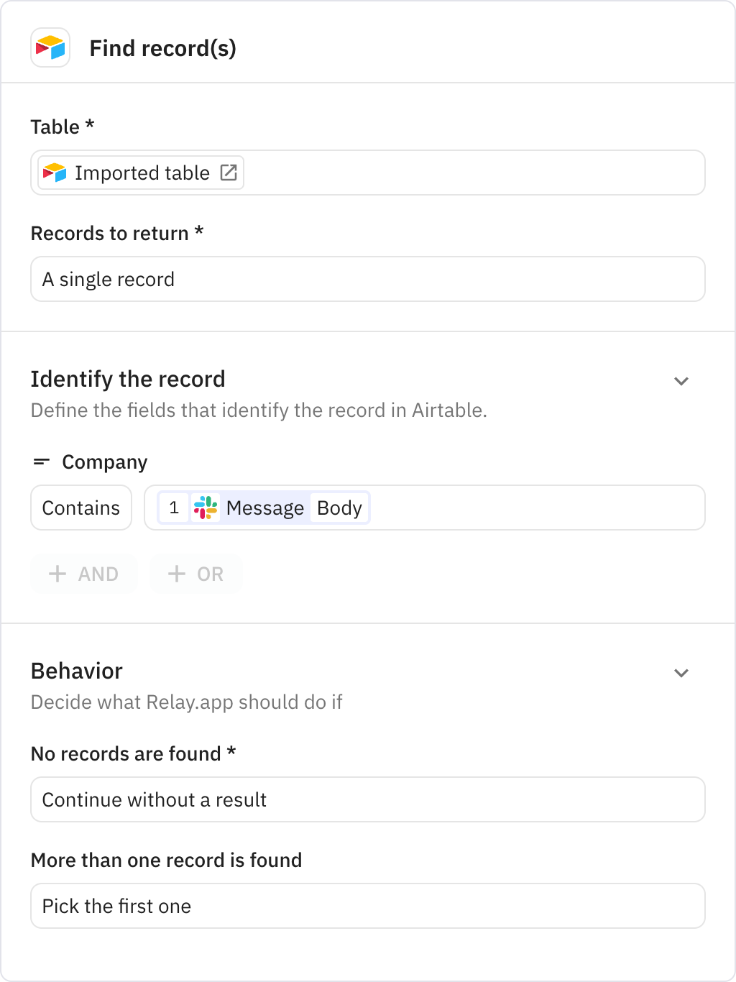Open the More than one record is found dropdown
The width and height of the screenshot is (736, 982).
(368, 906)
